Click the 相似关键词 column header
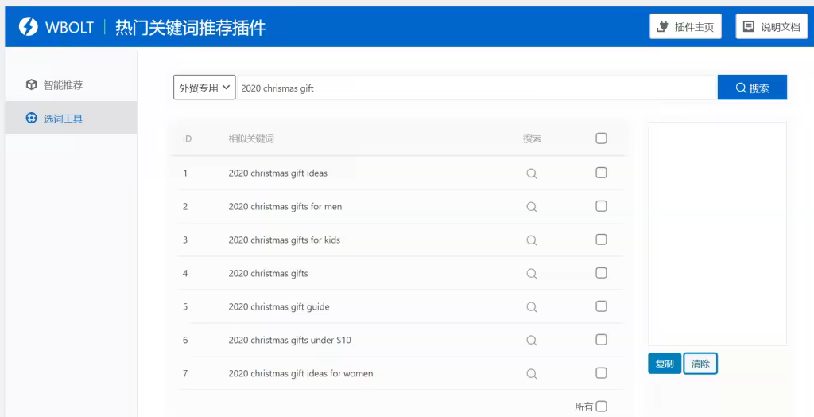This screenshot has height=417, width=814. (x=251, y=138)
